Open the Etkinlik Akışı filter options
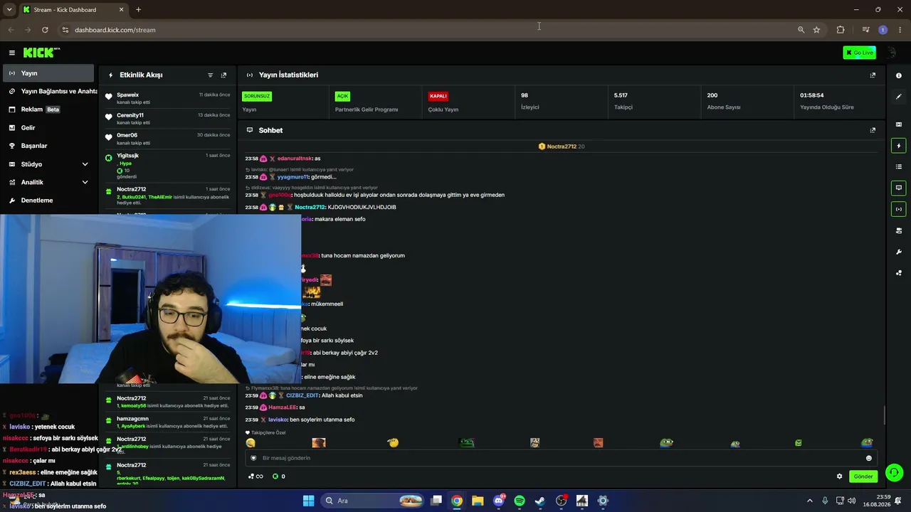 pos(210,75)
